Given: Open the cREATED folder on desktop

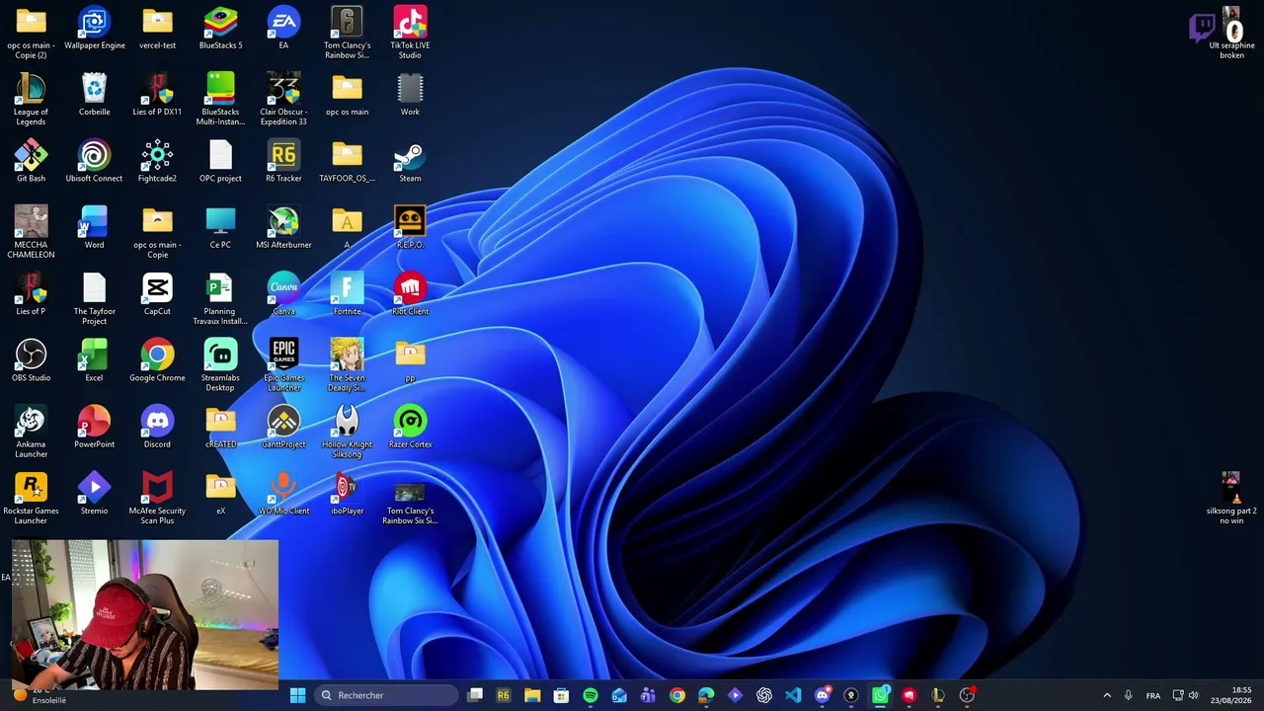Looking at the screenshot, I should [x=220, y=427].
